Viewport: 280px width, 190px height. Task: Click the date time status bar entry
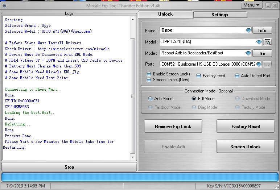(x=25, y=186)
